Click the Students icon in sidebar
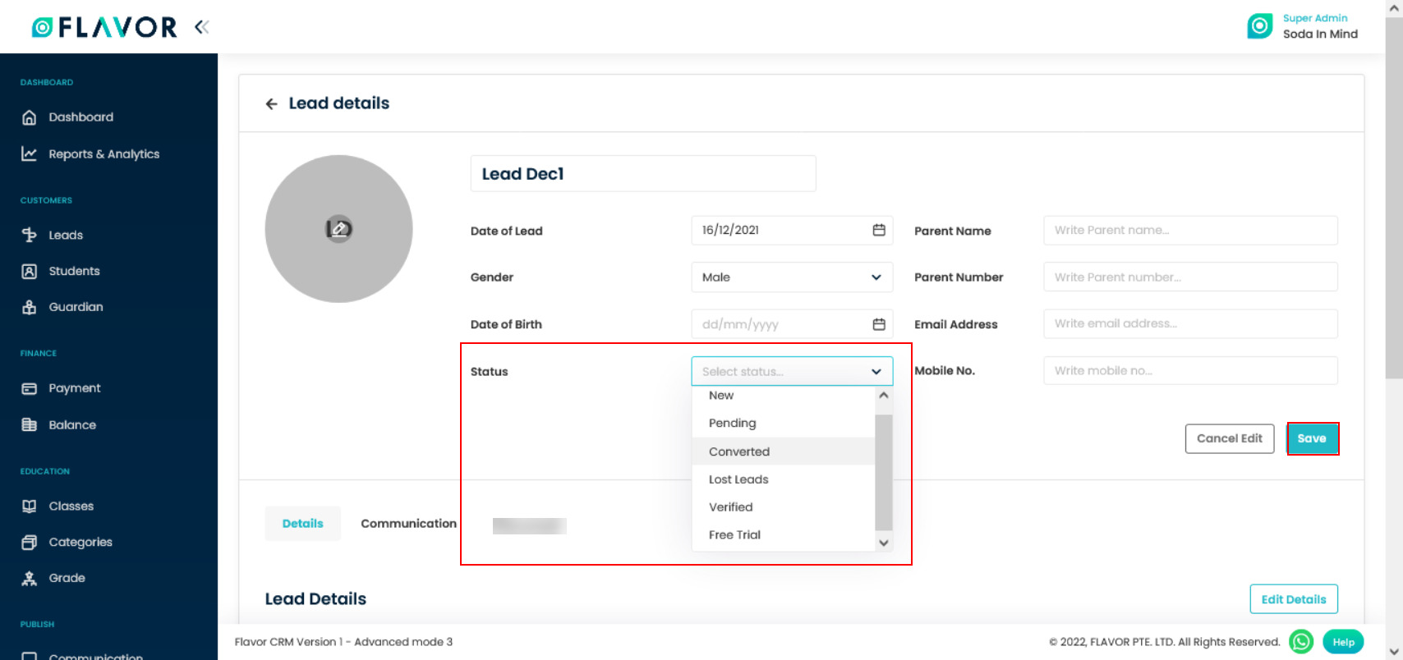 [x=30, y=271]
